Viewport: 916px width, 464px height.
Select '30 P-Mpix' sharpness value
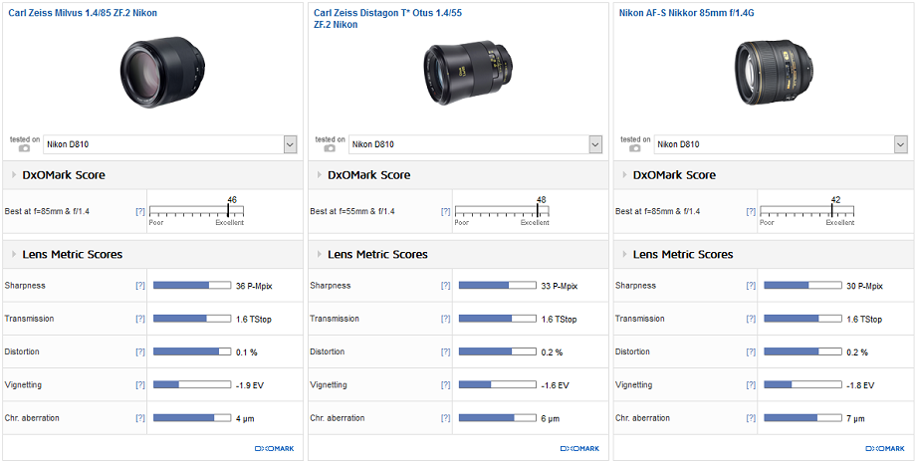[x=864, y=287]
